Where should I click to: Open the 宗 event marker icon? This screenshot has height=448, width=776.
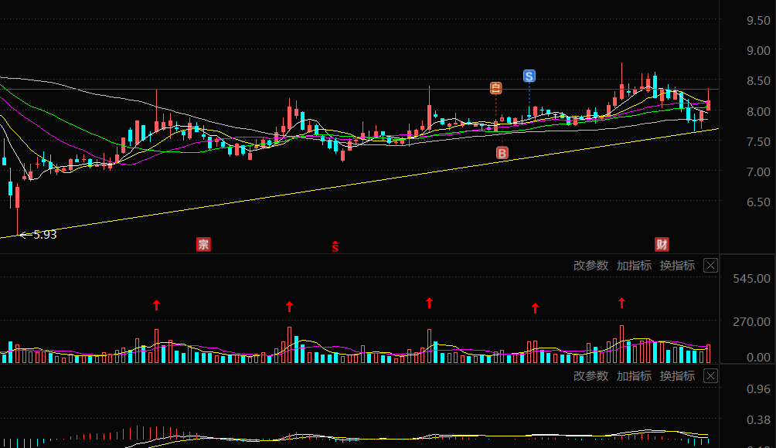203,244
